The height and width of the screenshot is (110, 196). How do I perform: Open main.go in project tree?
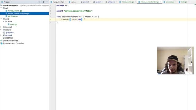pyautogui.click(x=13, y=24)
